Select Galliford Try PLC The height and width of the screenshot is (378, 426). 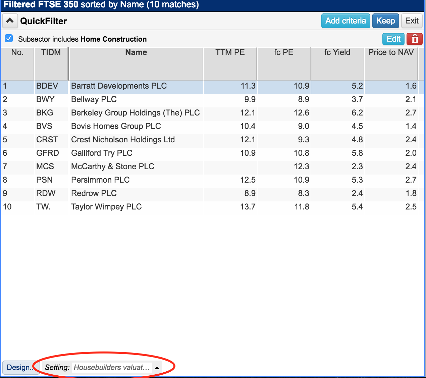tap(102, 153)
